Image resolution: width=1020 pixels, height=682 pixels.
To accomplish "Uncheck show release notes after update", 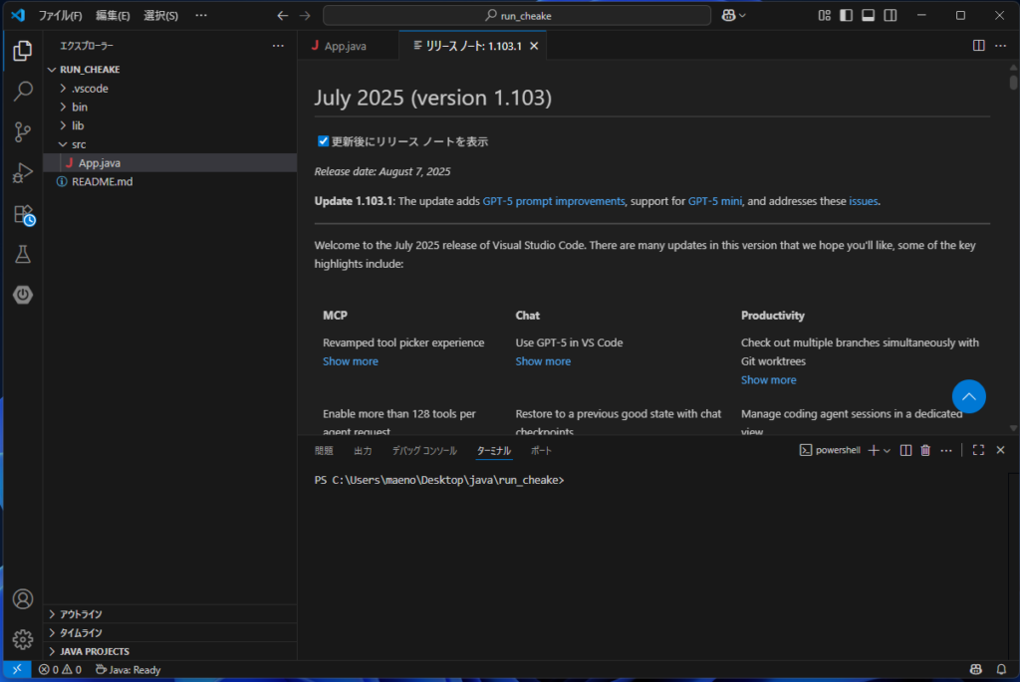I will (x=323, y=141).
